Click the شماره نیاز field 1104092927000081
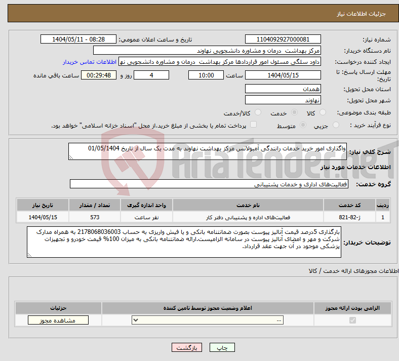 tap(283, 39)
